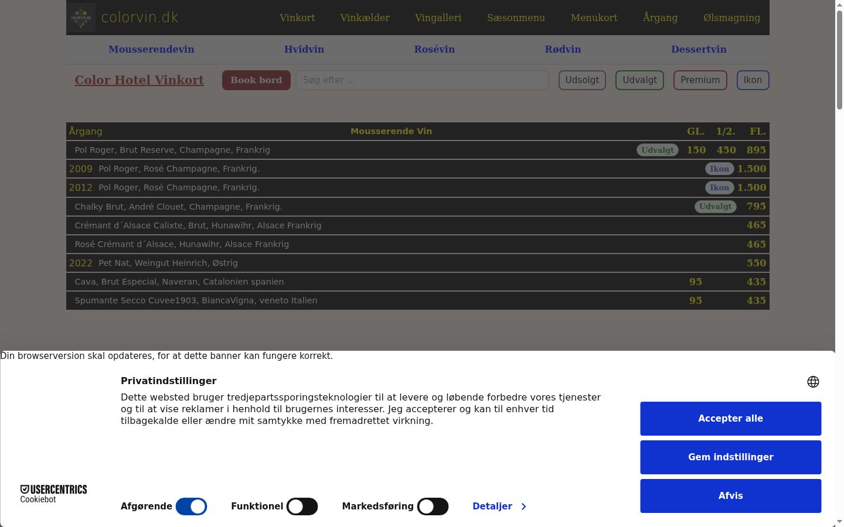
Task: Filter wines by Udsolgt
Action: 582,80
